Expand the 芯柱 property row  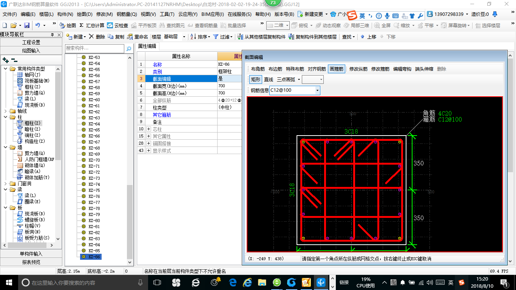pyautogui.click(x=149, y=129)
